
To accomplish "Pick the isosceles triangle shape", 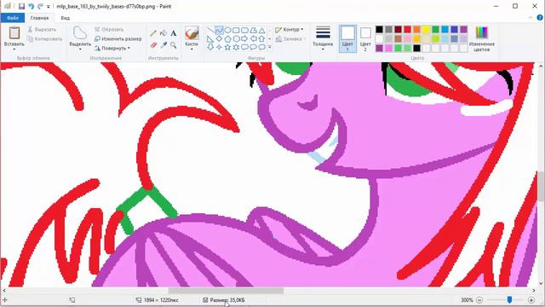I will click(x=261, y=31).
